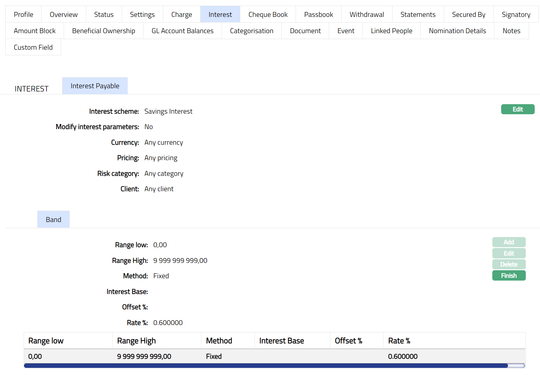540x375 pixels.
Task: Select the band row with Fixed method
Action: click(213, 356)
